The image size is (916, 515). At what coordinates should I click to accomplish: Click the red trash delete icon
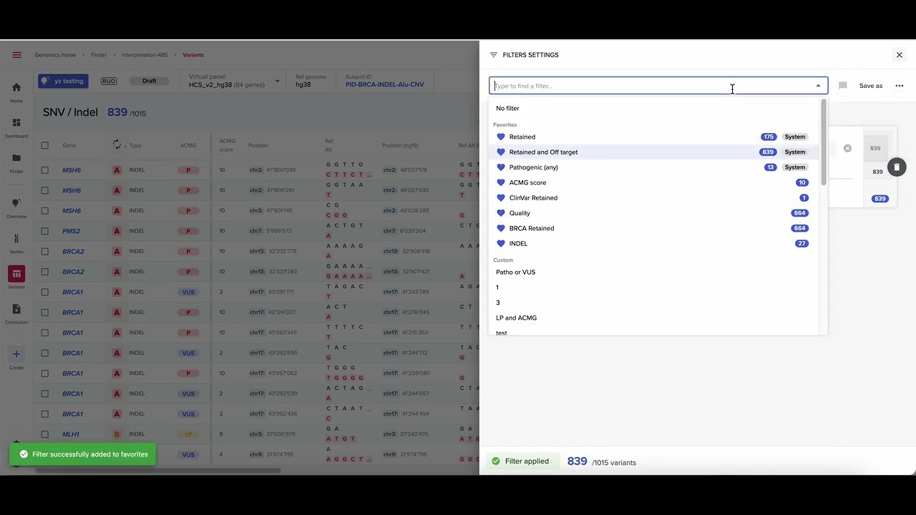pyautogui.click(x=897, y=167)
